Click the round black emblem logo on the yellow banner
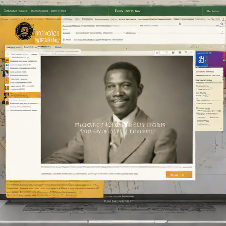Viewport: 226px width, 226px height. (x=24, y=31)
